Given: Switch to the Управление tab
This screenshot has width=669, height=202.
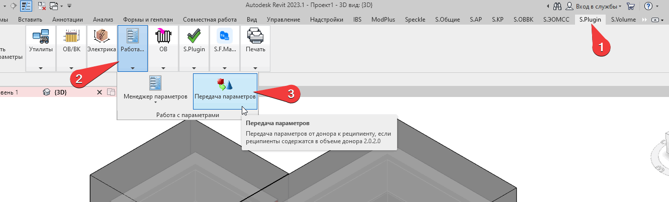Looking at the screenshot, I should [283, 20].
